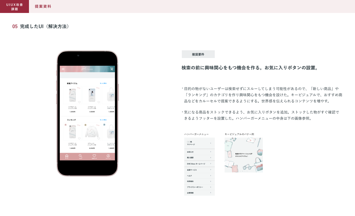
Task: Open the hamburger menu in phone header
Action: (63, 69)
